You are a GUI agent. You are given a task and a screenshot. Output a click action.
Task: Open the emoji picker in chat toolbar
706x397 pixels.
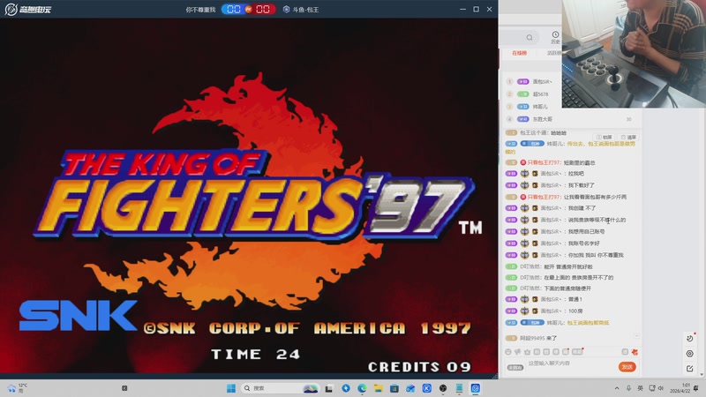point(508,351)
